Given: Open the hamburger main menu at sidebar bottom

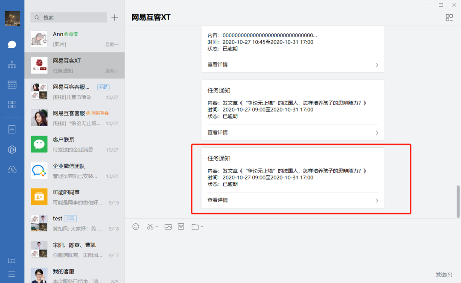Looking at the screenshot, I should point(12,274).
